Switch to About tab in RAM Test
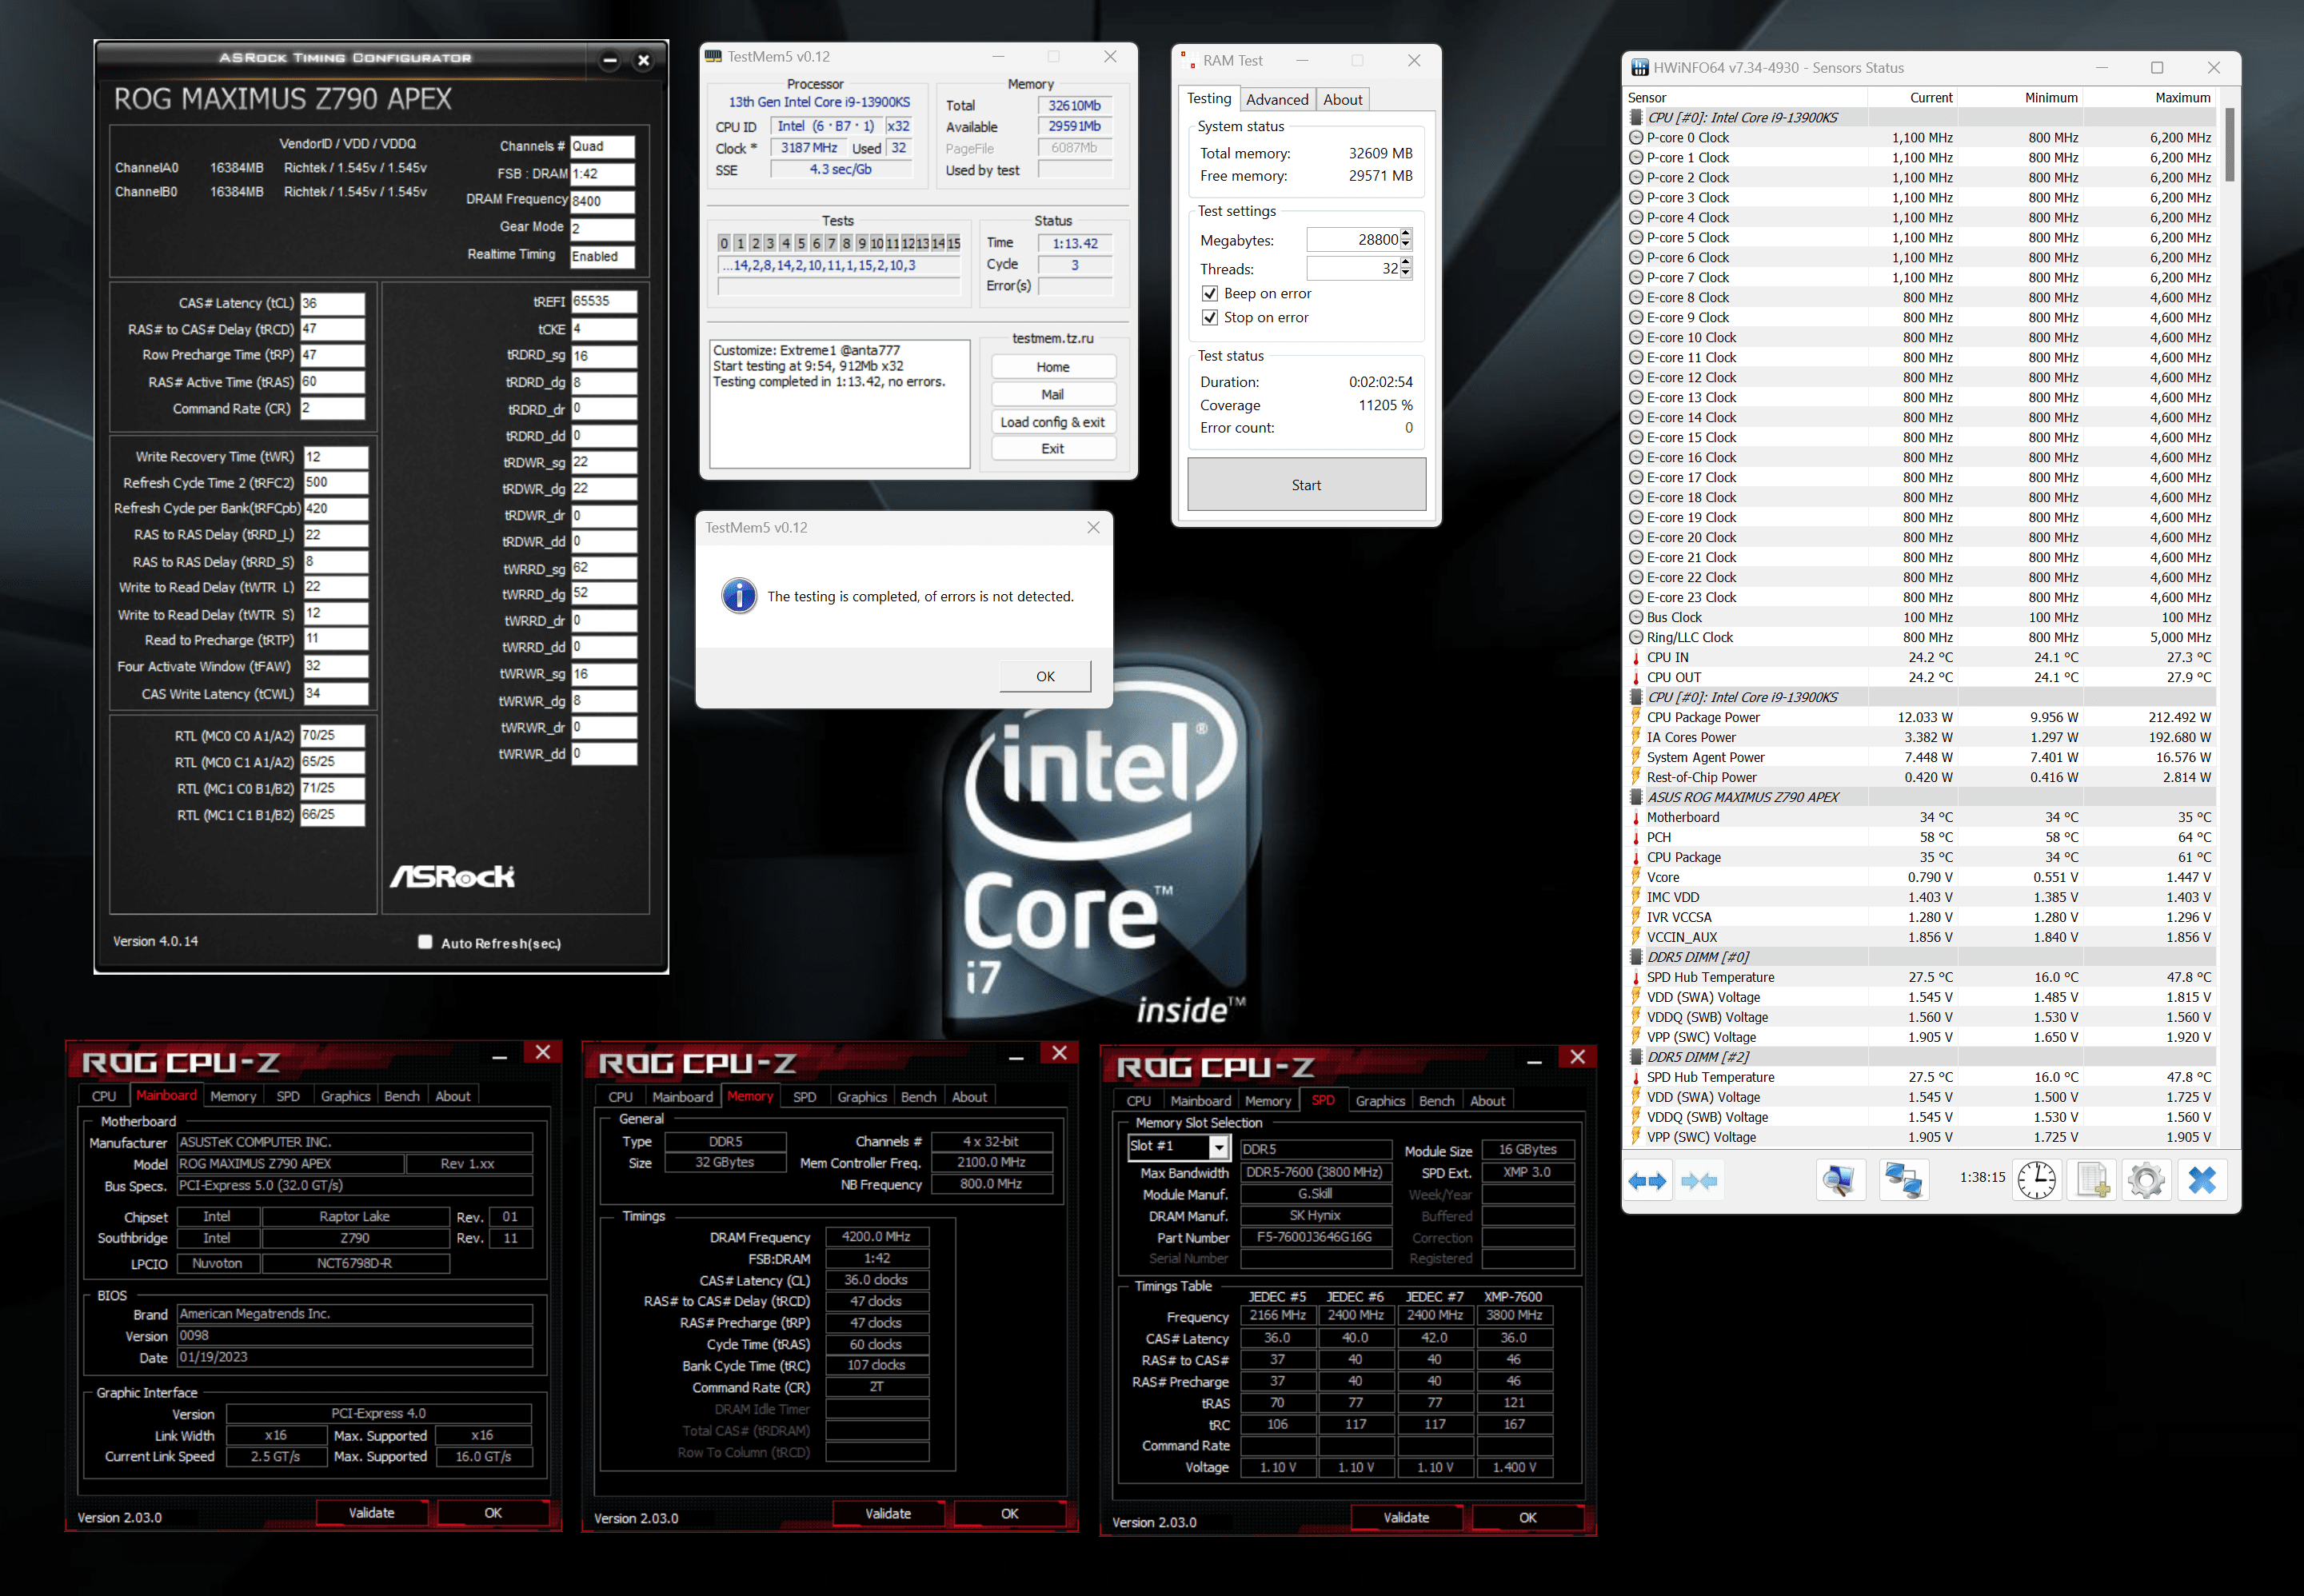The width and height of the screenshot is (2304, 1596). [1342, 100]
